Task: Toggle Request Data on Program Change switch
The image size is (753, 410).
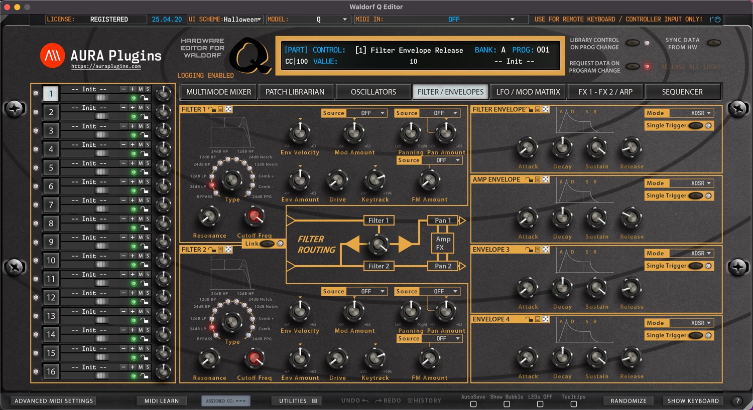Action: (x=633, y=66)
